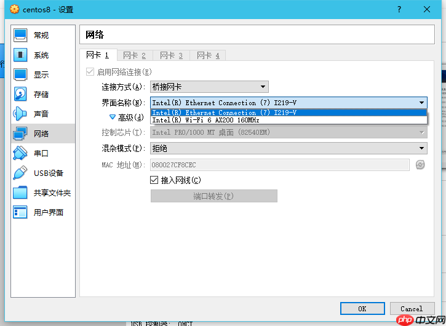Click the 网络 page heading

point(95,34)
